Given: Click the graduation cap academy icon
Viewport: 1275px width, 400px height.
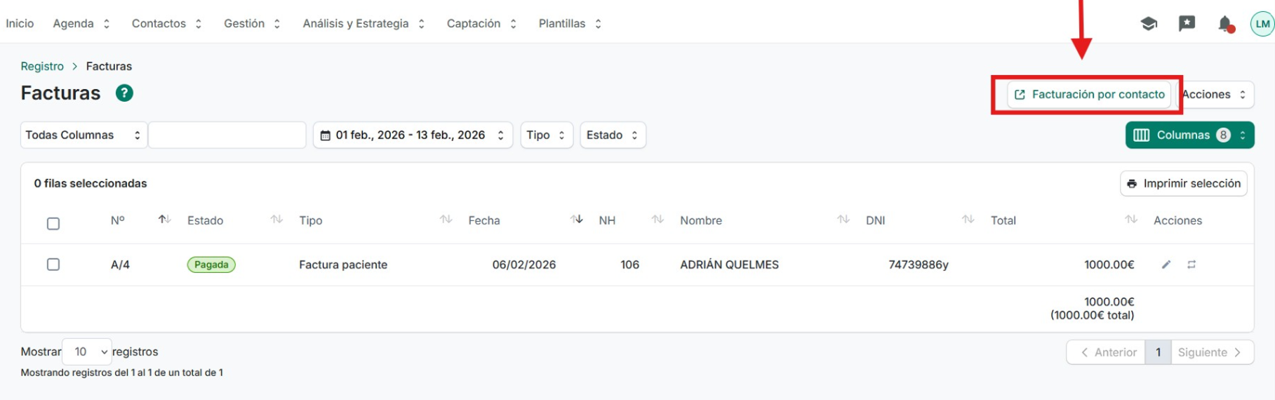Looking at the screenshot, I should coord(1149,24).
